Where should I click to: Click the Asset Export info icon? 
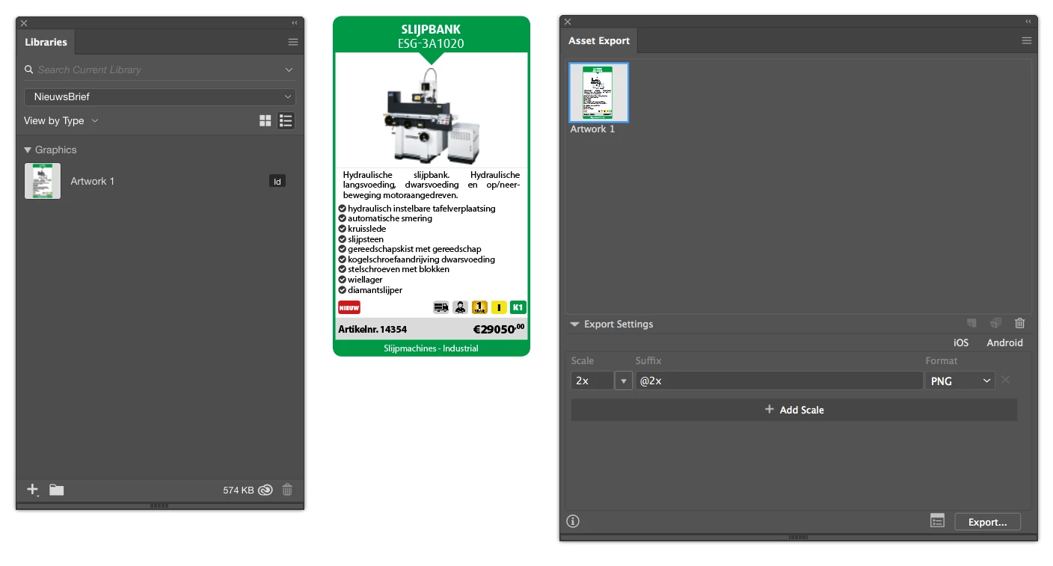pos(573,522)
